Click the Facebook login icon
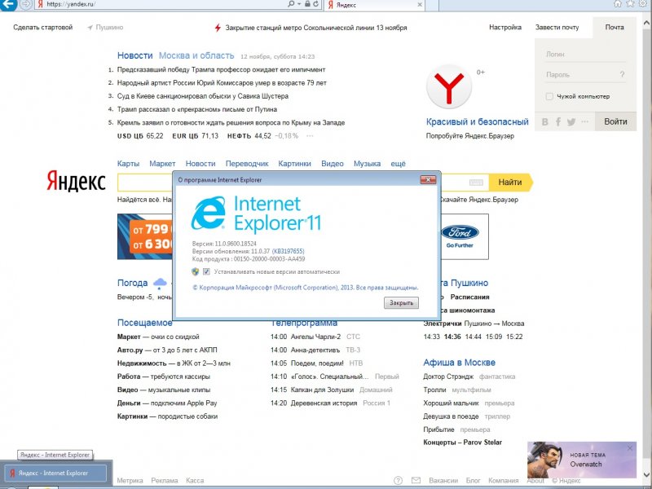 pyautogui.click(x=558, y=121)
